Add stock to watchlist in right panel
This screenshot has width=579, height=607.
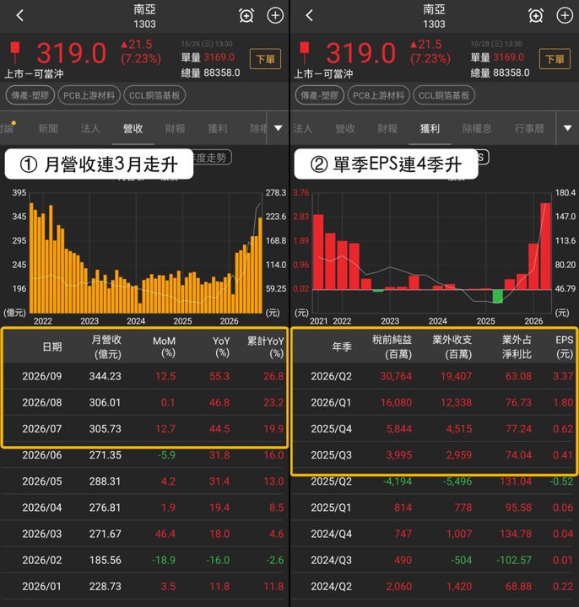(565, 15)
